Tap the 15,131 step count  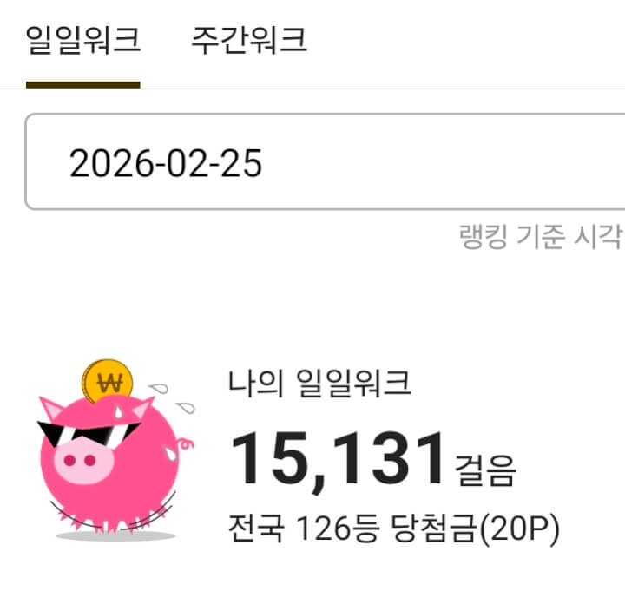(x=337, y=460)
